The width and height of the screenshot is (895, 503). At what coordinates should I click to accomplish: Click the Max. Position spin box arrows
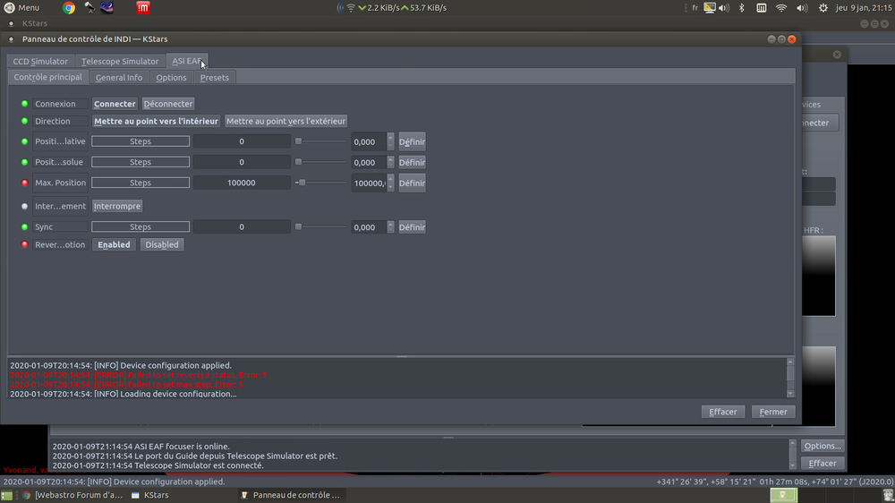coord(390,183)
